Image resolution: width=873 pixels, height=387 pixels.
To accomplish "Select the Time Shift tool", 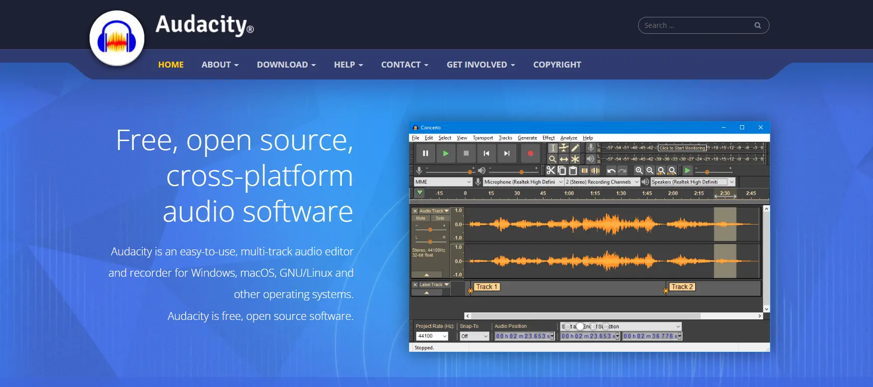I will point(564,159).
